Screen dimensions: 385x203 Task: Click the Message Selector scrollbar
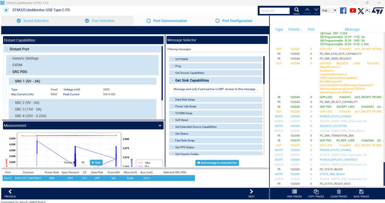264,70
